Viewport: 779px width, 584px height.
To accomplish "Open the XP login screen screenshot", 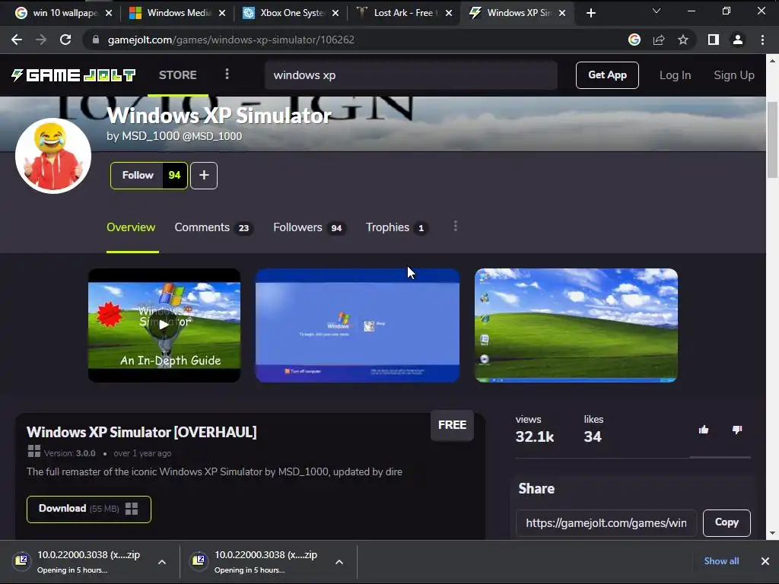I will click(358, 325).
